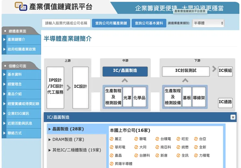The height and width of the screenshot is (168, 241).
Task: Open 近期活動與訊息 sidebar item
Action: tap(23, 123)
